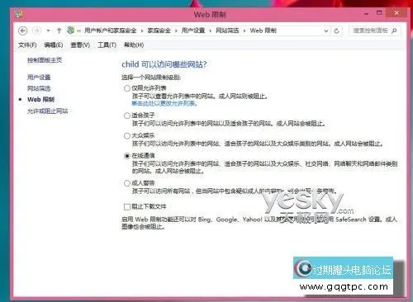Image resolution: width=413 pixels, height=302 pixels.
Task: Close the Web 限制 window
Action: [396, 13]
